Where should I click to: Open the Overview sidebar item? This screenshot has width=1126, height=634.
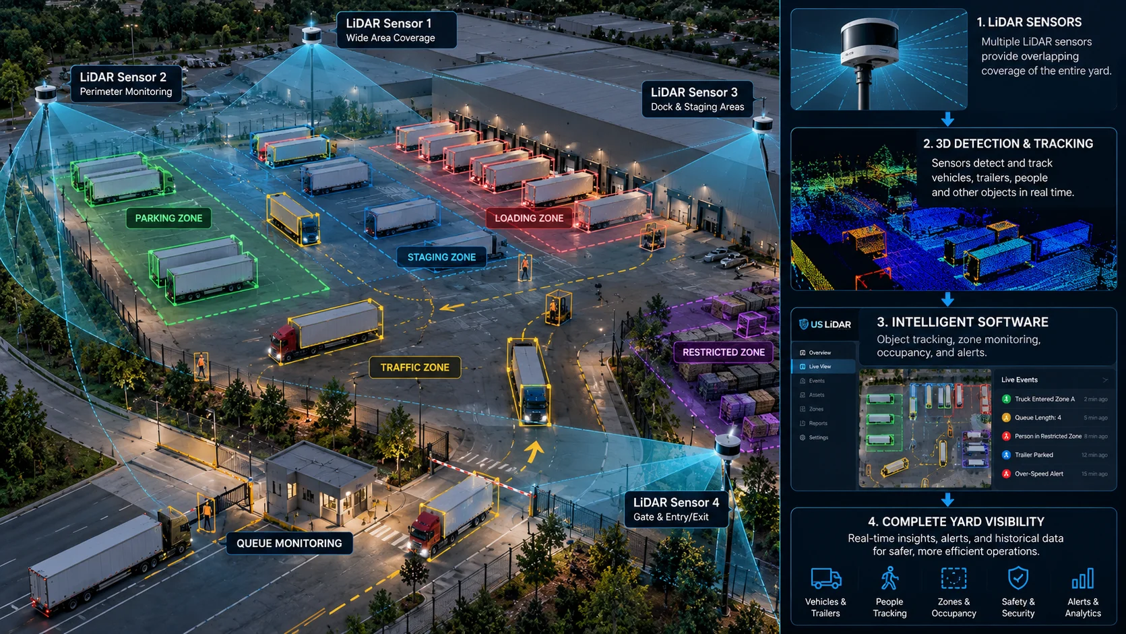pyautogui.click(x=823, y=352)
